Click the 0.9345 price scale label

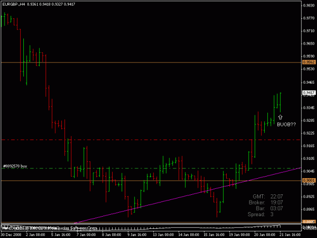(x=309, y=108)
